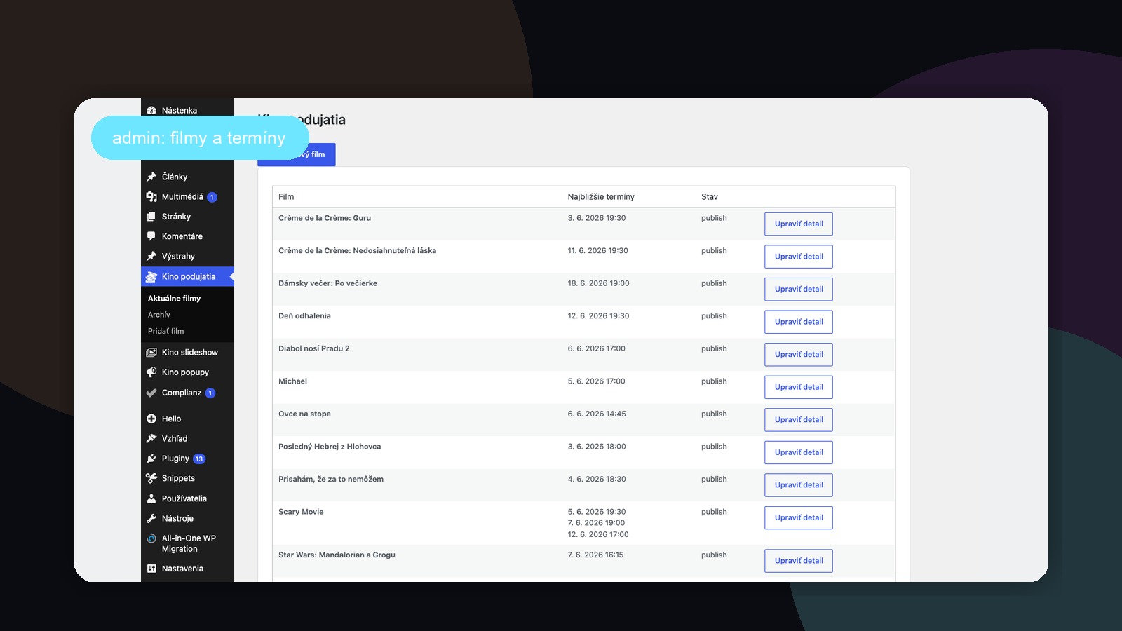Screen dimensions: 1122x631
Task: Open the Kino podujatia menu label
Action: point(189,277)
